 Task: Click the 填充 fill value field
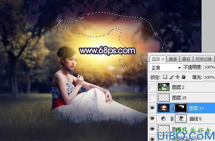pos(209,77)
